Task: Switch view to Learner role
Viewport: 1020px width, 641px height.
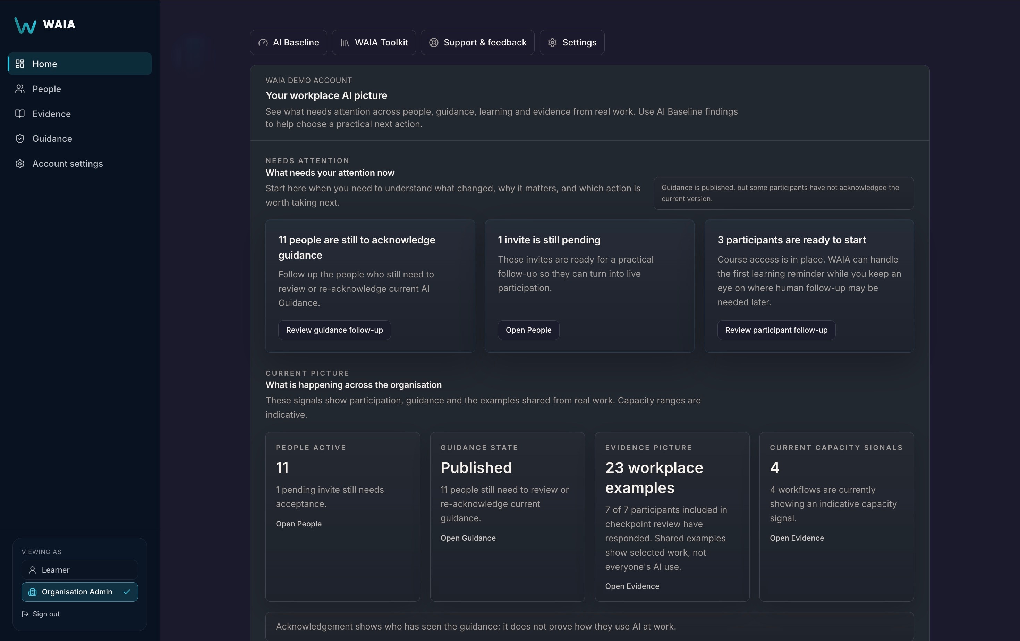Action: (x=80, y=570)
